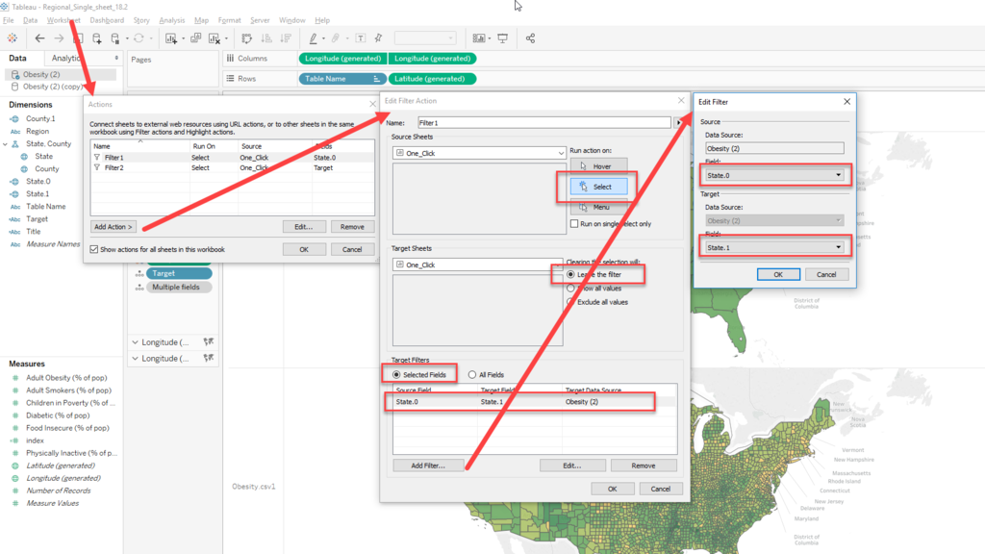Click the Share workbook icon

point(530,38)
